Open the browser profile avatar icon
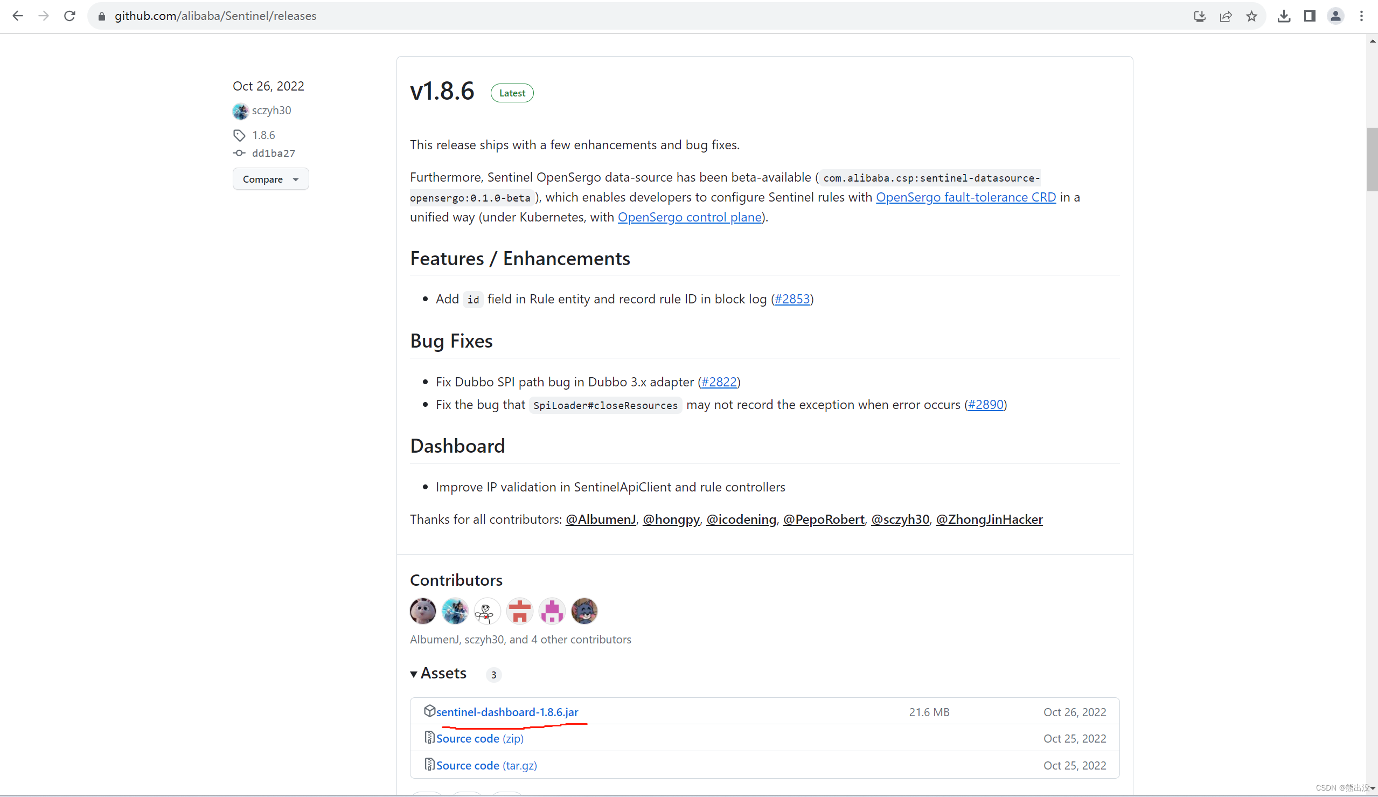This screenshot has width=1378, height=797. point(1335,16)
